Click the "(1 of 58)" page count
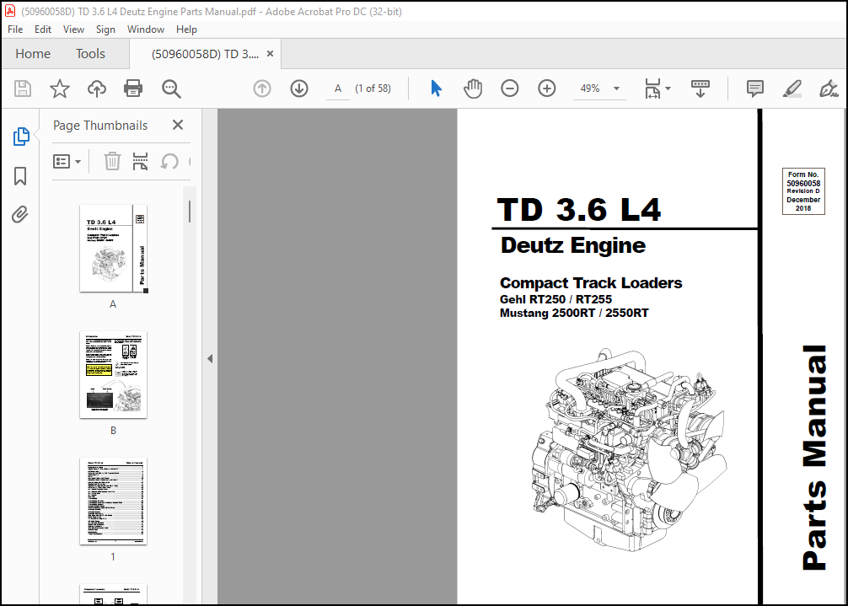The height and width of the screenshot is (606, 848). (373, 88)
